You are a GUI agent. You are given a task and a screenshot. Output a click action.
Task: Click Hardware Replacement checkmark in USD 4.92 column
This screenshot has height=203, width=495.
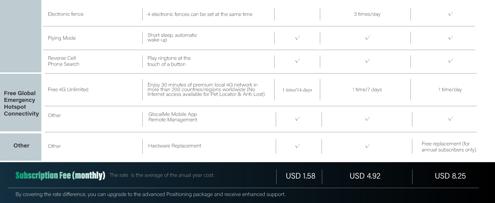point(368,146)
